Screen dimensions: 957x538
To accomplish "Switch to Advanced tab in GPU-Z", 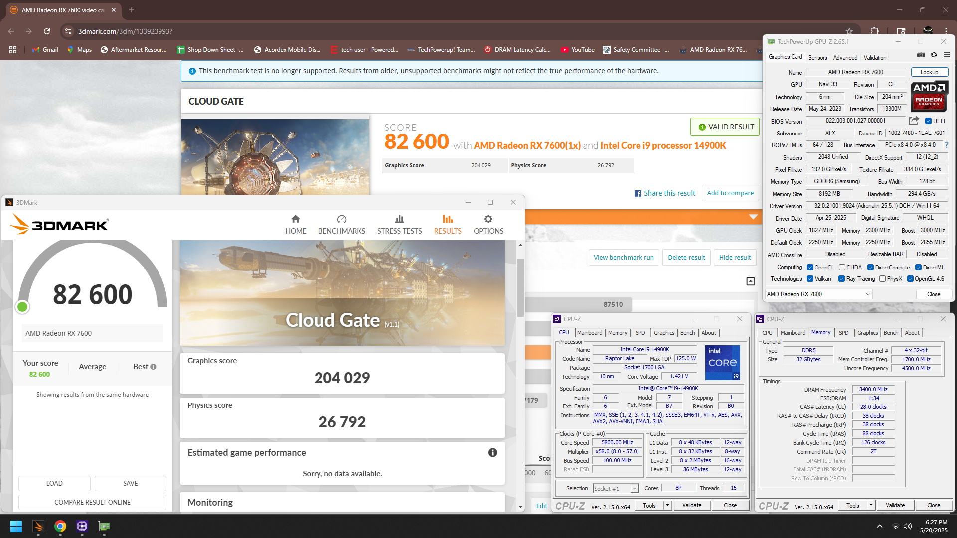I will click(x=845, y=58).
